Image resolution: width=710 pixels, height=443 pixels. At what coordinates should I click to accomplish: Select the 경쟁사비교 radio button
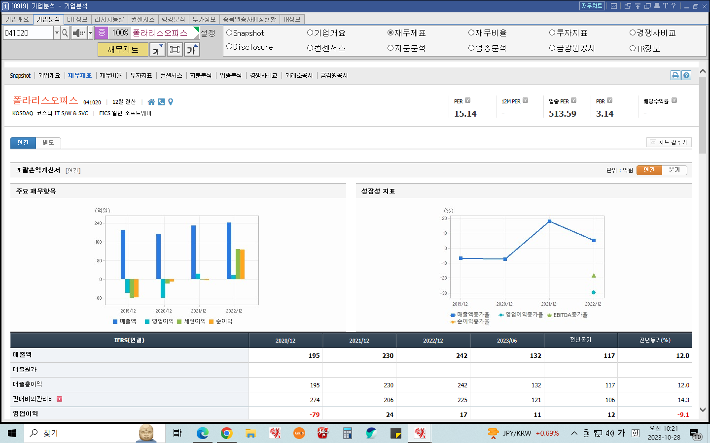633,33
